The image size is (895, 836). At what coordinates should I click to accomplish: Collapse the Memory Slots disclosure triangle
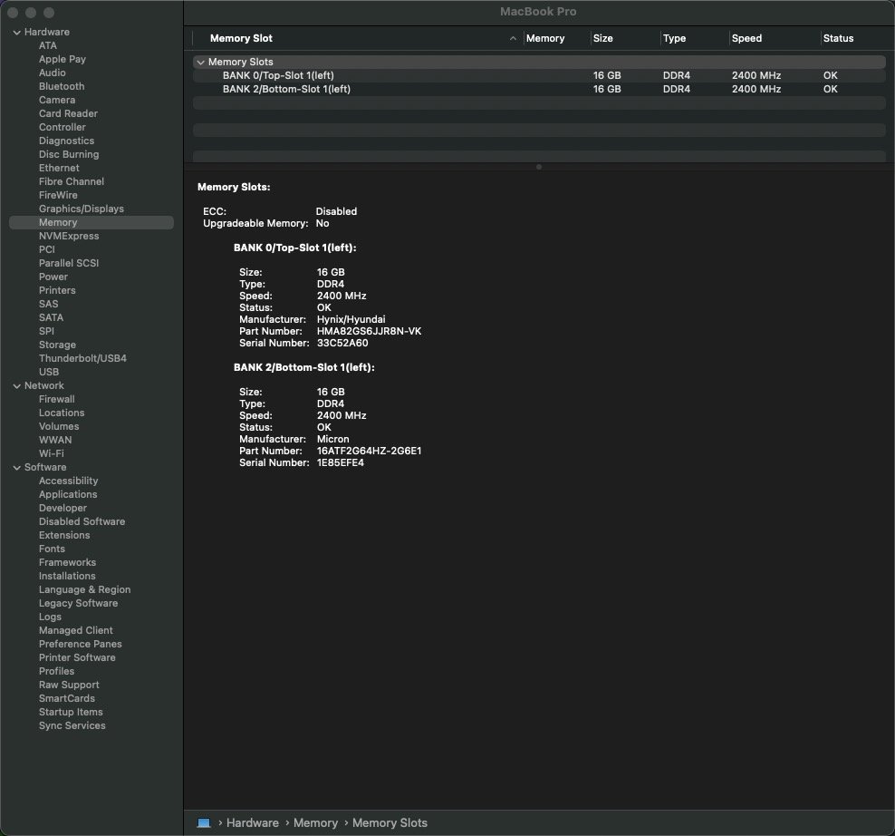tap(200, 63)
